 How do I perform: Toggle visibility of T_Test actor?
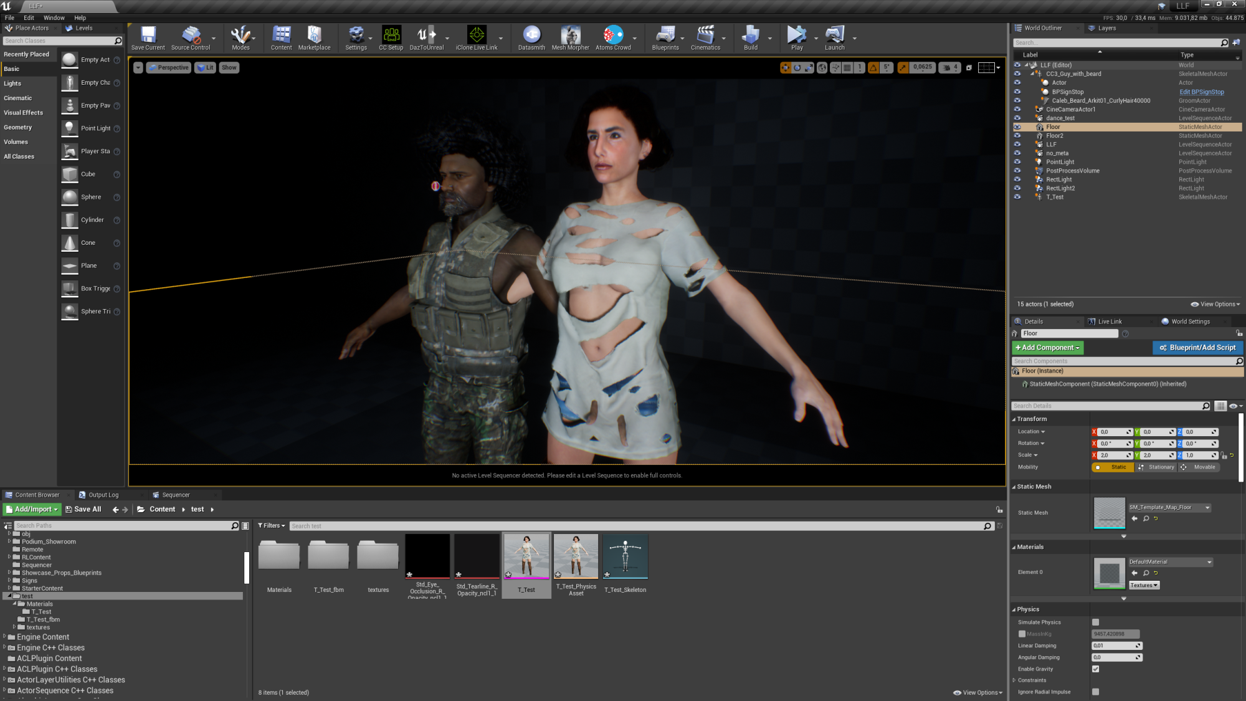coord(1017,197)
